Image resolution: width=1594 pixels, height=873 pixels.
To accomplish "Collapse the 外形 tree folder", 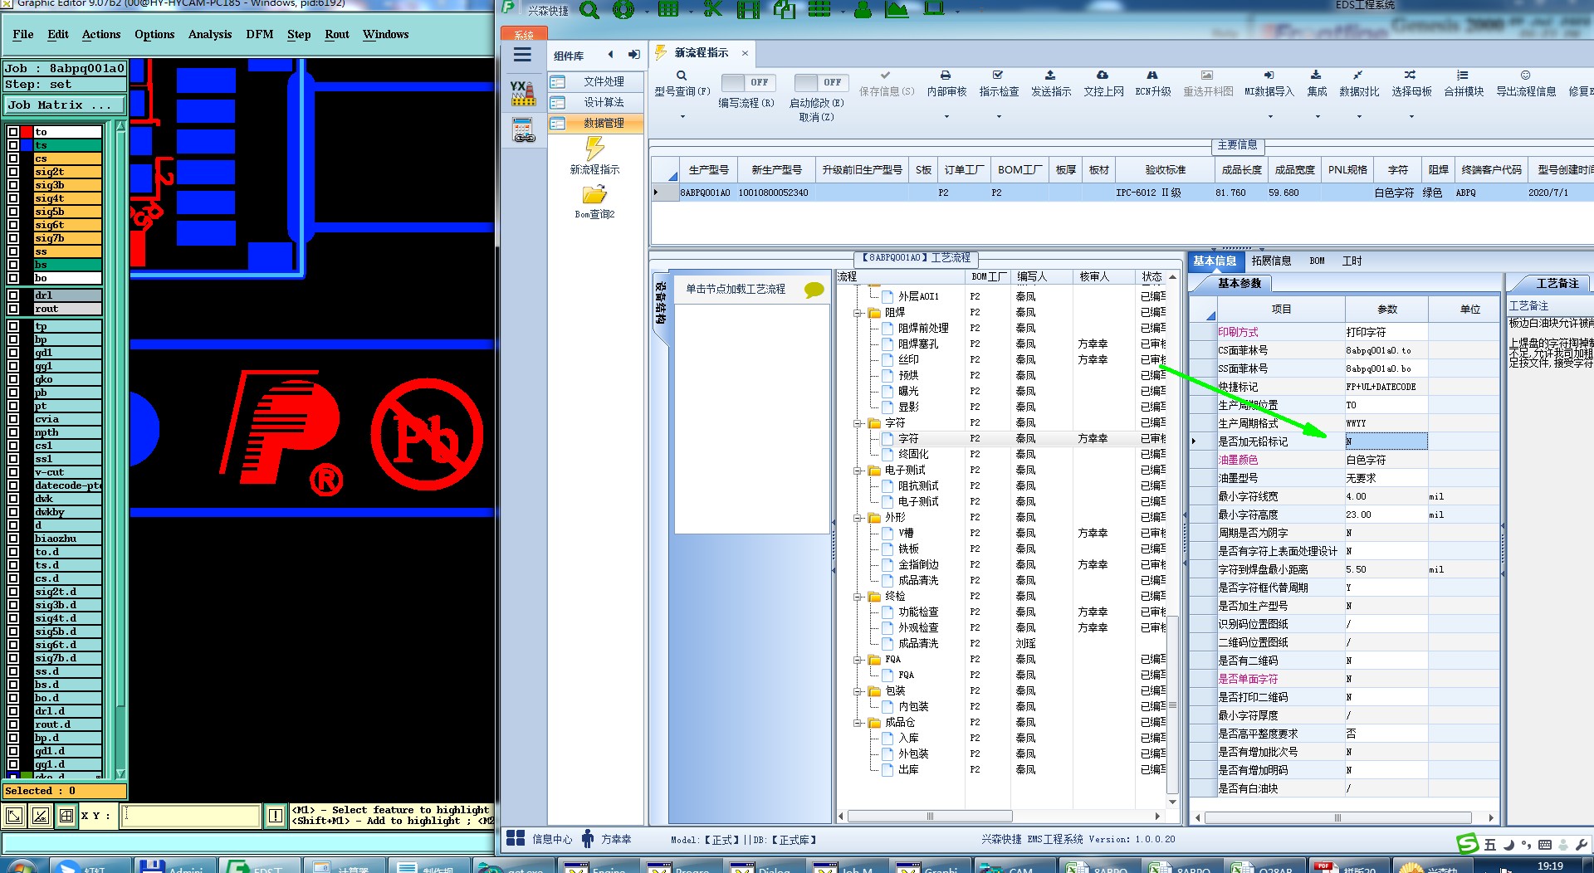I will point(858,518).
